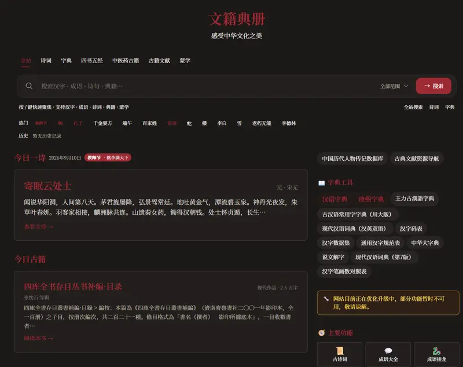The width and height of the screenshot is (463, 367).
Task: Switch to the 蒙学 tab
Action: [x=185, y=61]
